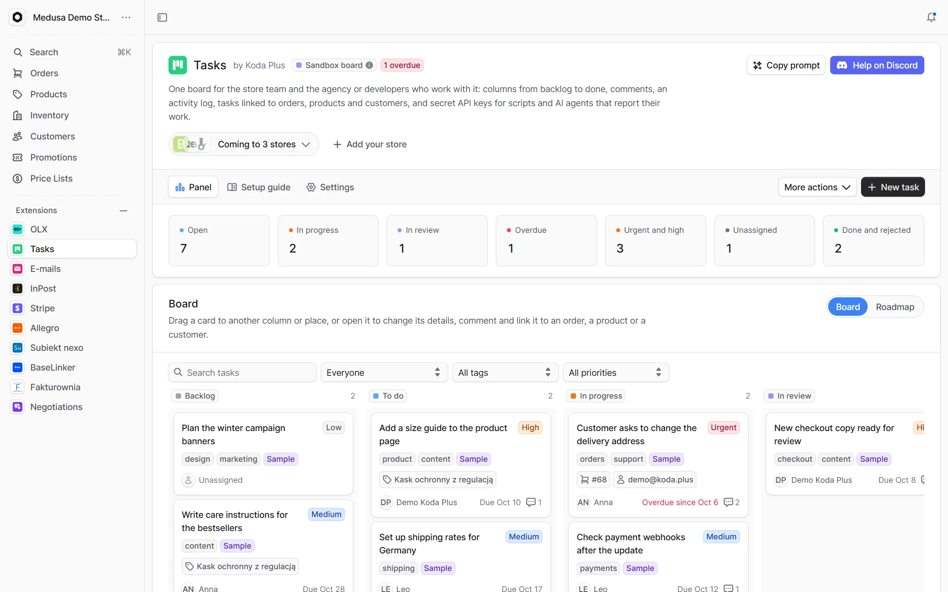Toggle the sidebar panel icon
The width and height of the screenshot is (948, 592).
162,18
